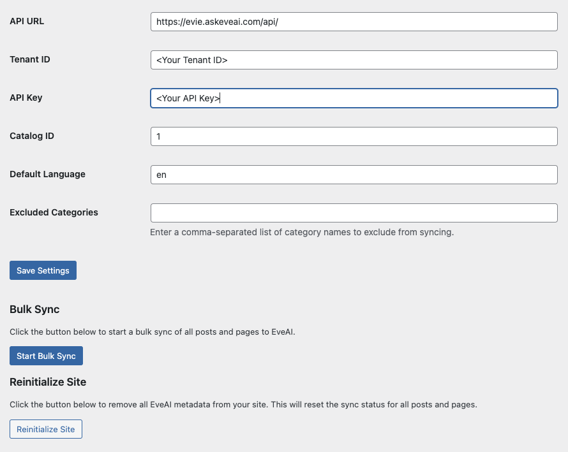This screenshot has width=568, height=452.
Task: Click the Reinitialize Site section heading
Action: coord(48,382)
